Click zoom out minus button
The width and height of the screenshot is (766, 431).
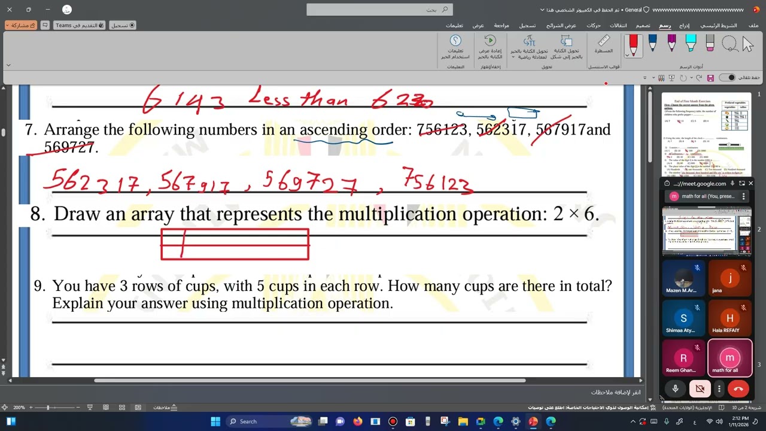coord(78,408)
